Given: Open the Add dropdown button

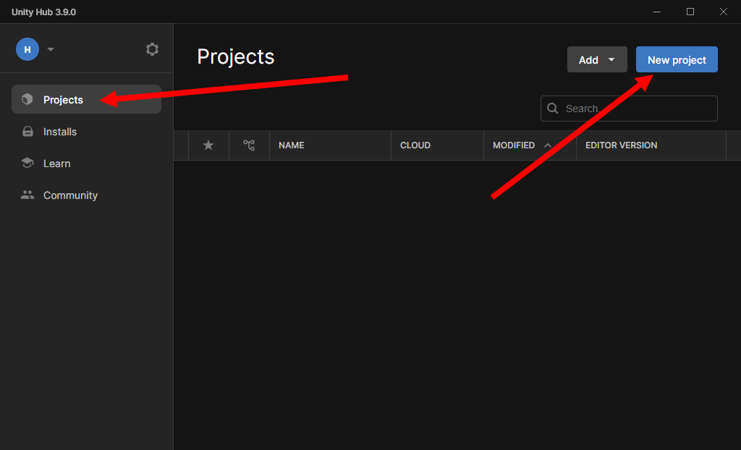Looking at the screenshot, I should pyautogui.click(x=597, y=59).
